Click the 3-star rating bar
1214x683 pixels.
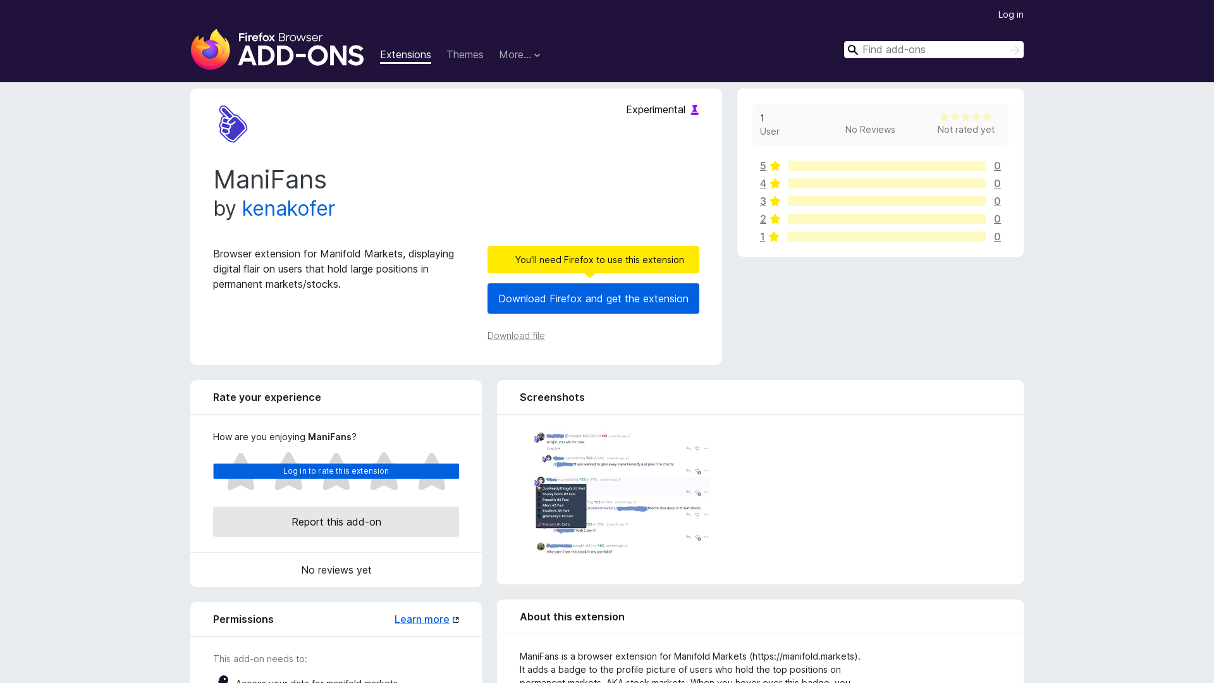886,201
